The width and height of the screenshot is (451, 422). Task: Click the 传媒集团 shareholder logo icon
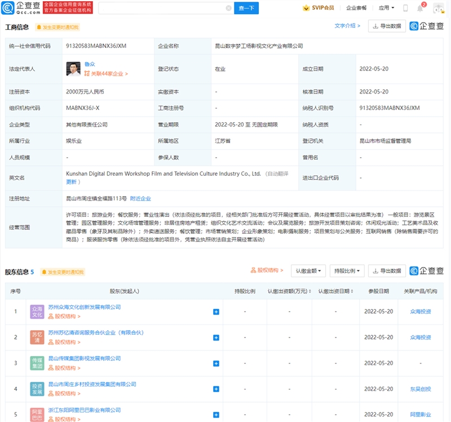pyautogui.click(x=37, y=363)
